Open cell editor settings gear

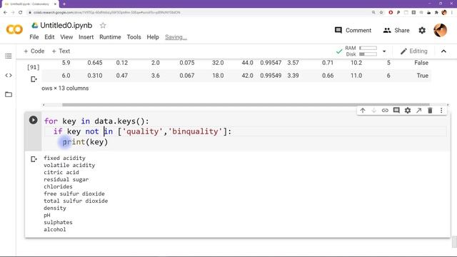408,111
